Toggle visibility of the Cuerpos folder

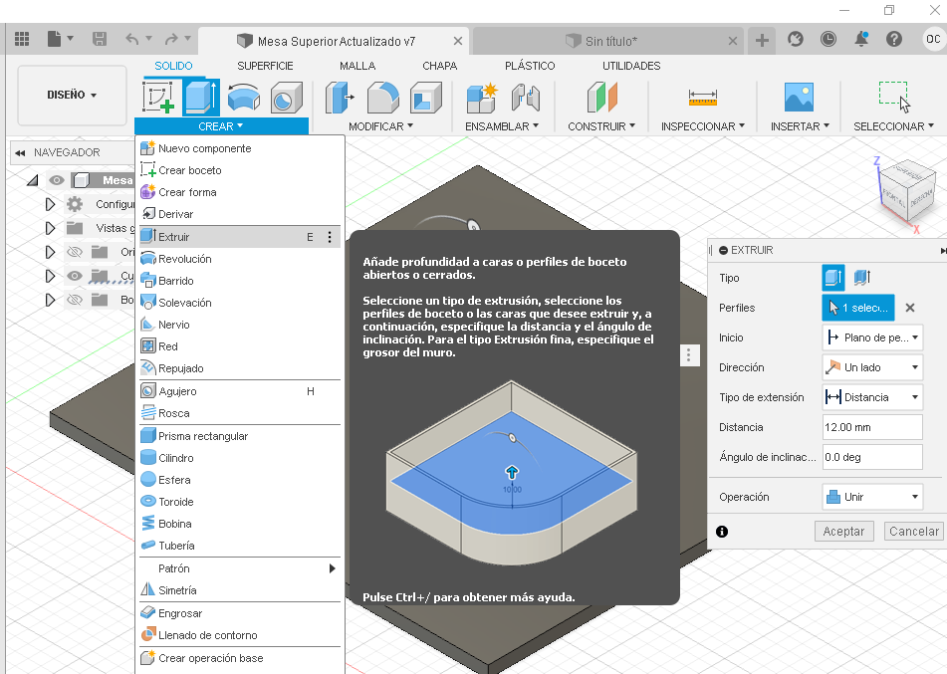(75, 276)
